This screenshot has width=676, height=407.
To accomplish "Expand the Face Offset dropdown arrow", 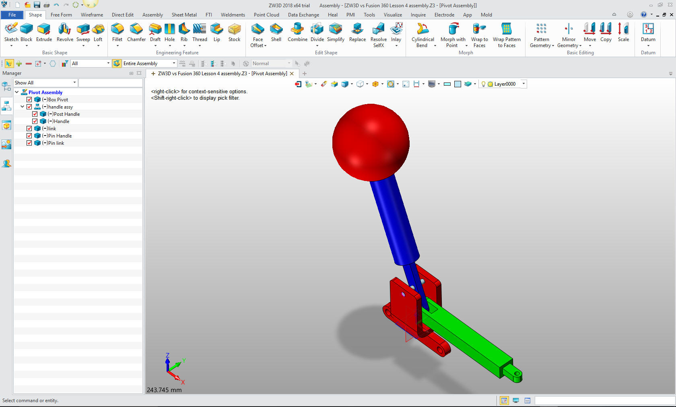I will click(x=265, y=45).
